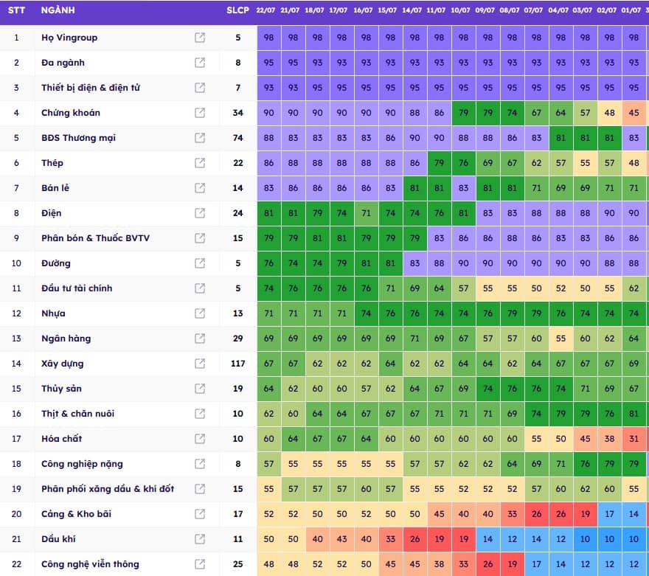Click external link icon beside Dầu khí

pyautogui.click(x=200, y=539)
